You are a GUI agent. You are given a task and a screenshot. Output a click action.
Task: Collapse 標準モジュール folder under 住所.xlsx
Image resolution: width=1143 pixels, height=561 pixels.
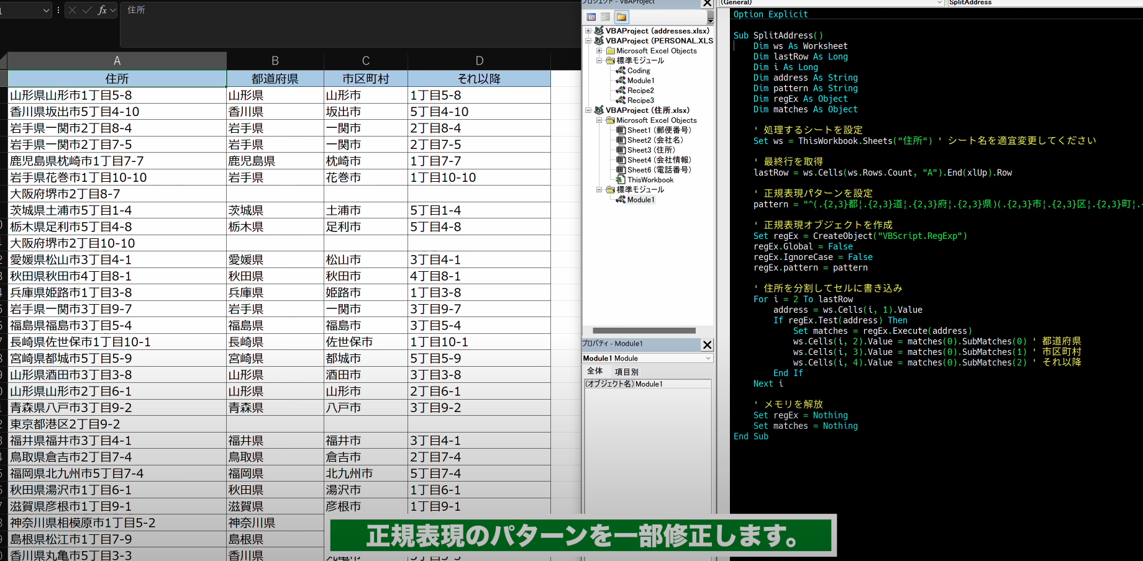click(599, 190)
